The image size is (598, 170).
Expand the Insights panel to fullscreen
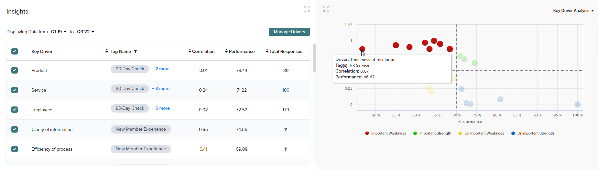pyautogui.click(x=307, y=9)
